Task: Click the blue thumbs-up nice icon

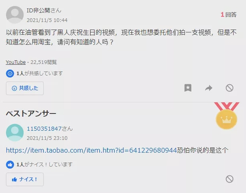Action: 10,164
